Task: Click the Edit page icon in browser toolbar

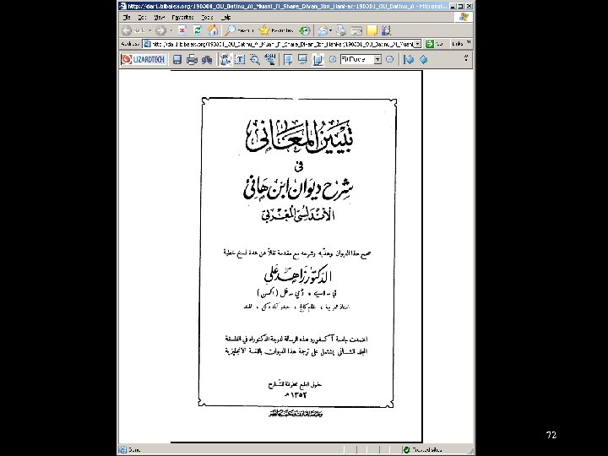Action: pos(356,30)
